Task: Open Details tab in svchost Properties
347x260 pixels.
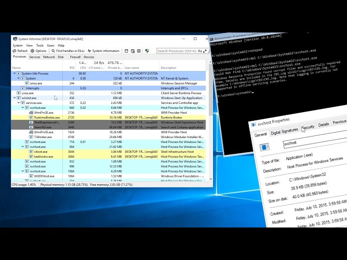Action: [x=323, y=125]
